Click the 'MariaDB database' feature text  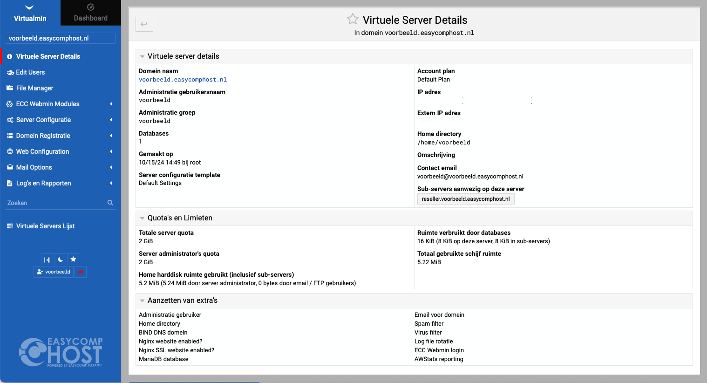[x=163, y=359]
